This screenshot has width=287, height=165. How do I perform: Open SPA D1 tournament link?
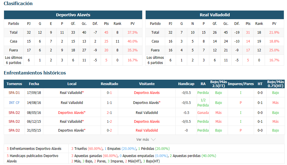pos(14,92)
